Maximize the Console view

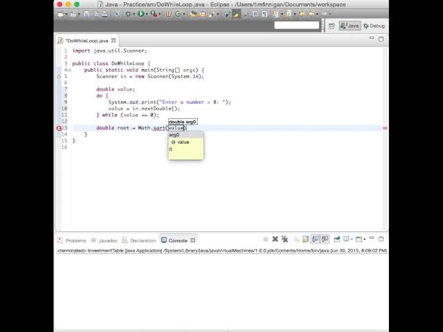381,239
